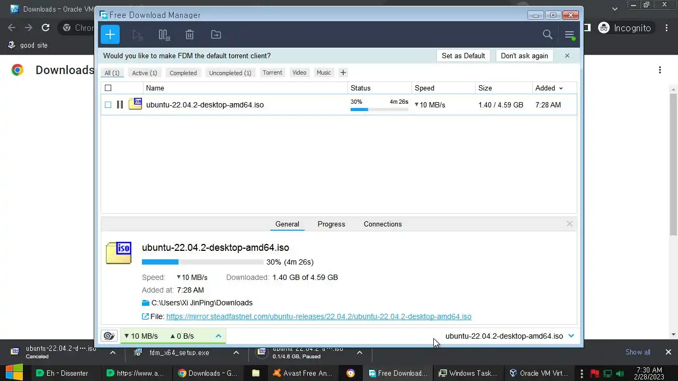This screenshot has width=678, height=381.
Task: Select the Torrent filter tab
Action: [272, 72]
